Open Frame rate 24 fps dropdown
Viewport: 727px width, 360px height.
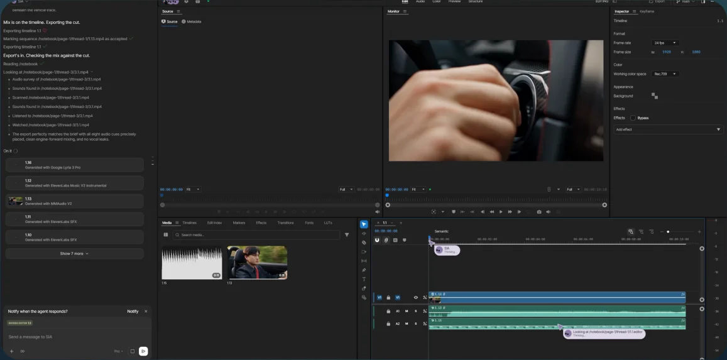coord(665,43)
